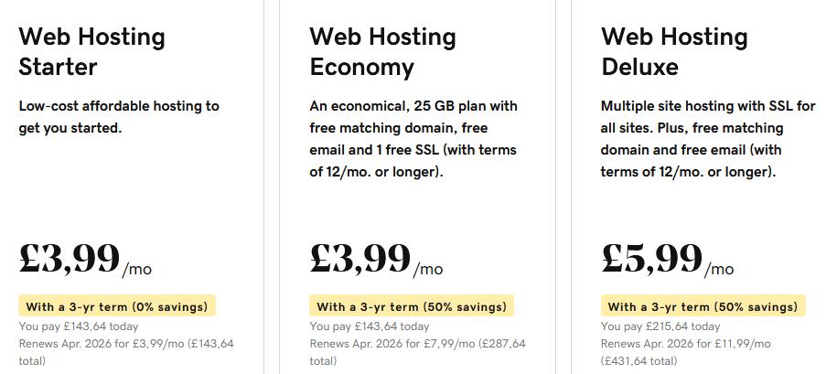This screenshot has width=837, height=374.
Task: Click the Deluxe renewal £11,99/mo note
Action: tap(685, 352)
